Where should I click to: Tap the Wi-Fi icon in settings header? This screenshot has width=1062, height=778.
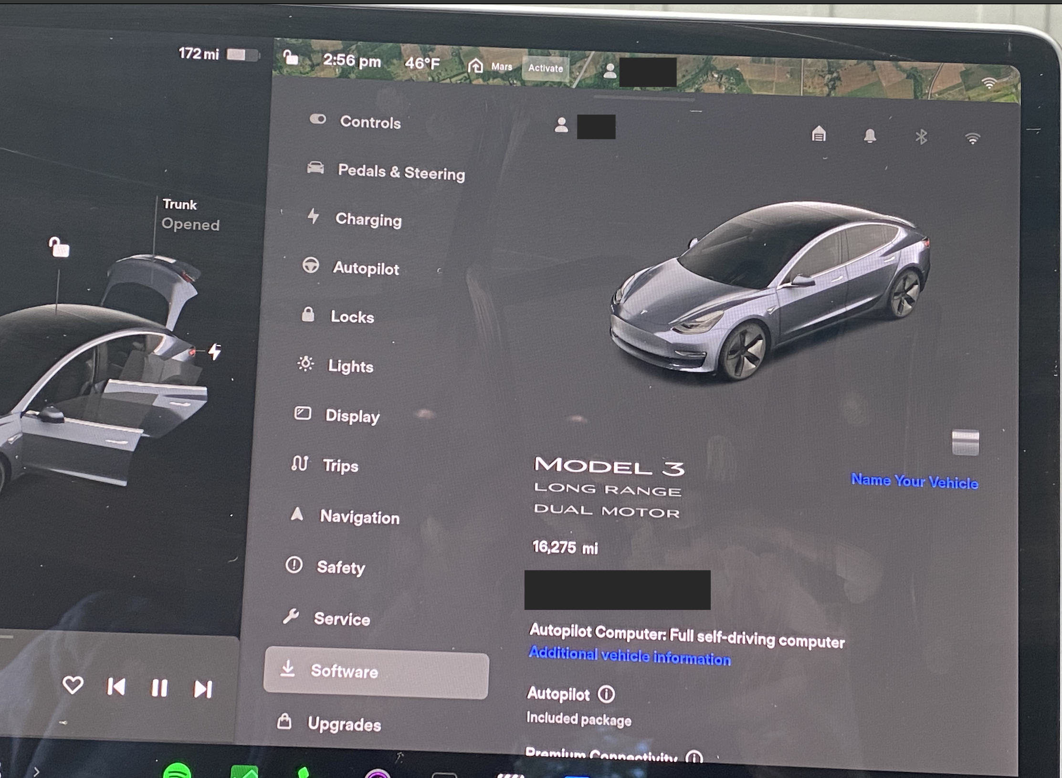click(x=972, y=138)
